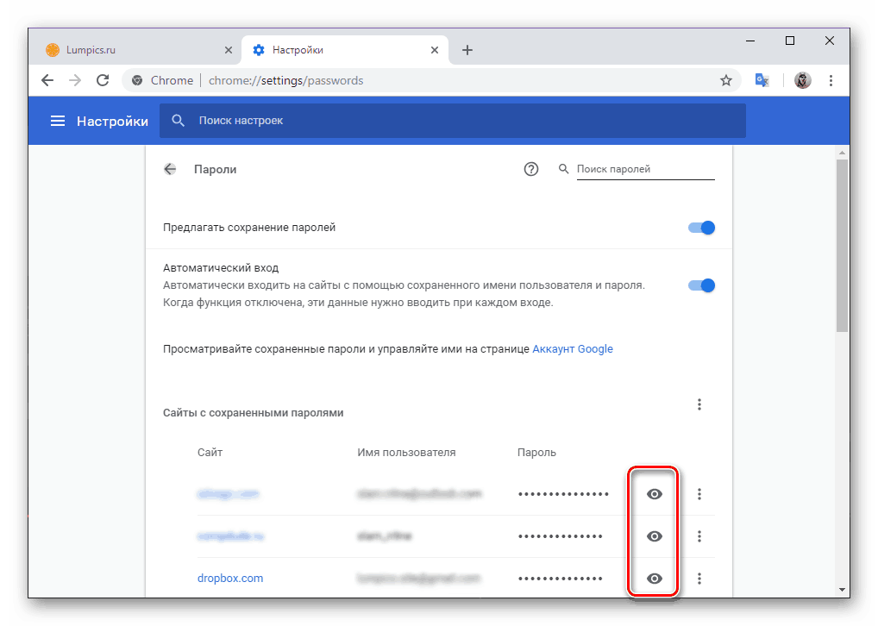The height and width of the screenshot is (626, 878).
Task: Click the vertical scrollbar thumb
Action: (842, 245)
